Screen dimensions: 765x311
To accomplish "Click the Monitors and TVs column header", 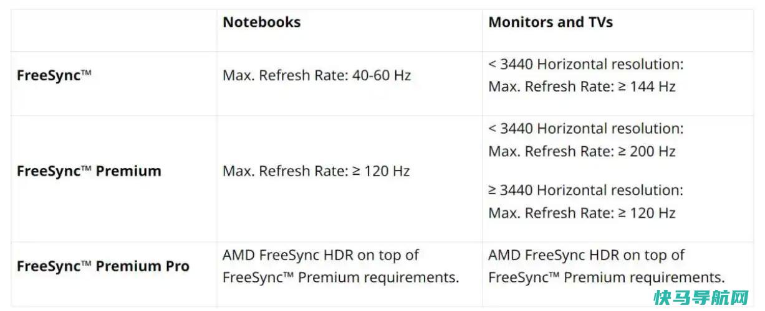I will [551, 22].
